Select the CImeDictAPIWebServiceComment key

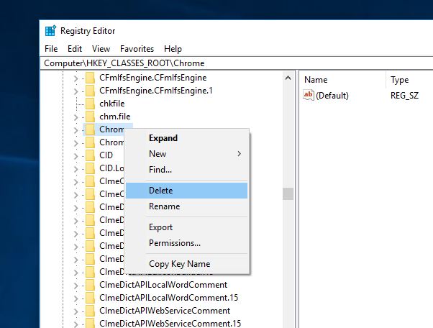point(165,311)
